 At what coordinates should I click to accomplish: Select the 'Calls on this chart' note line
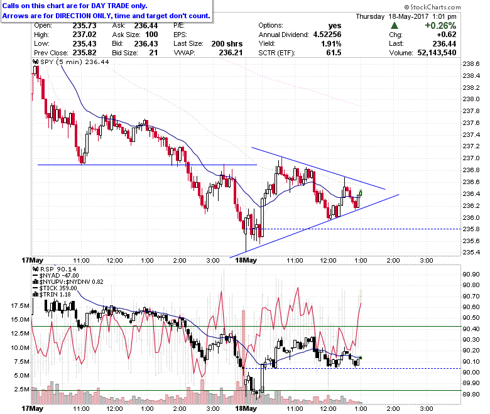75,6
